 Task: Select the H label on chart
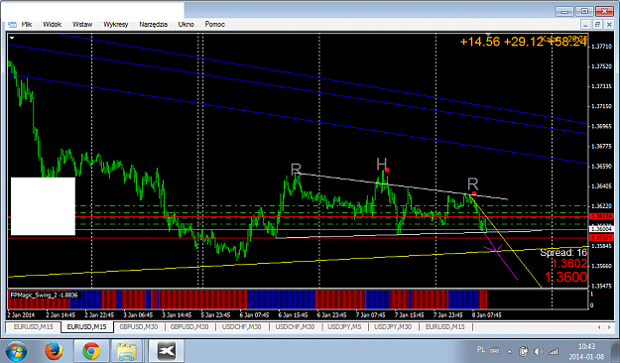381,164
